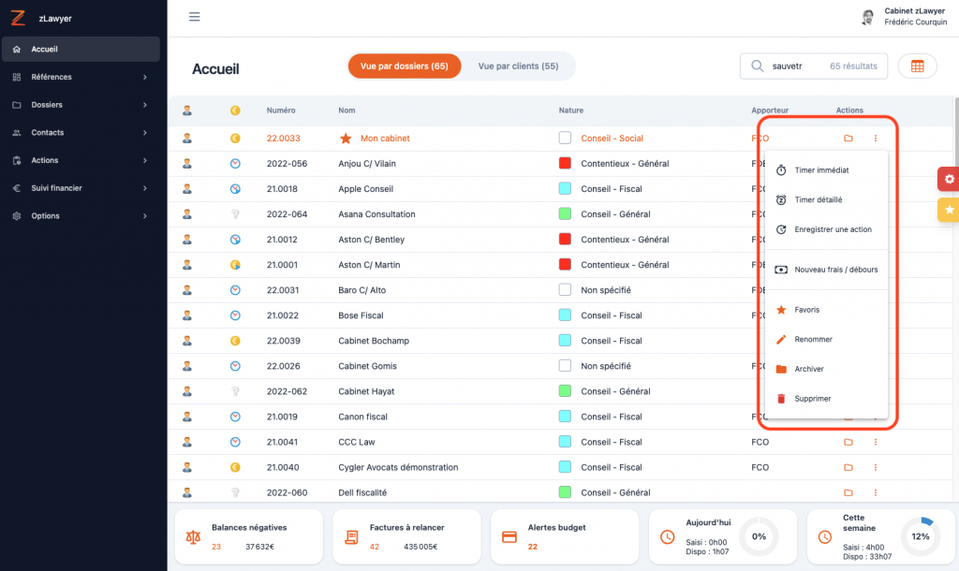Expand the Suivi financier sidebar section
The height and width of the screenshot is (571, 959).
point(81,188)
